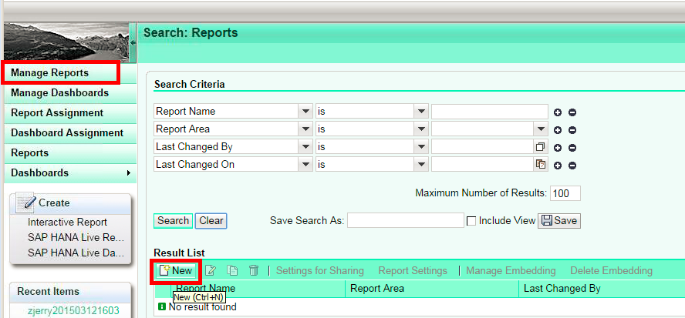Create a SAP HANA Live Dashboard
This screenshot has height=318, width=685.
click(x=76, y=253)
